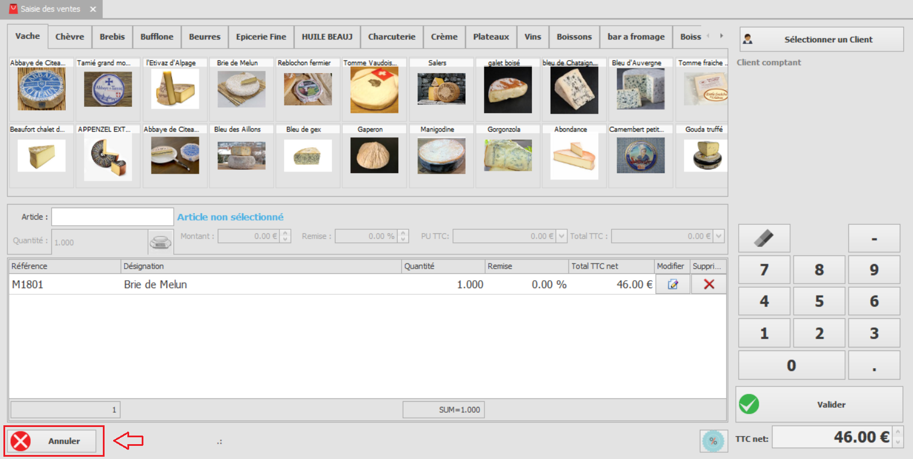The width and height of the screenshot is (913, 459).
Task: Click the red Annuler cross icon
Action: tap(21, 441)
